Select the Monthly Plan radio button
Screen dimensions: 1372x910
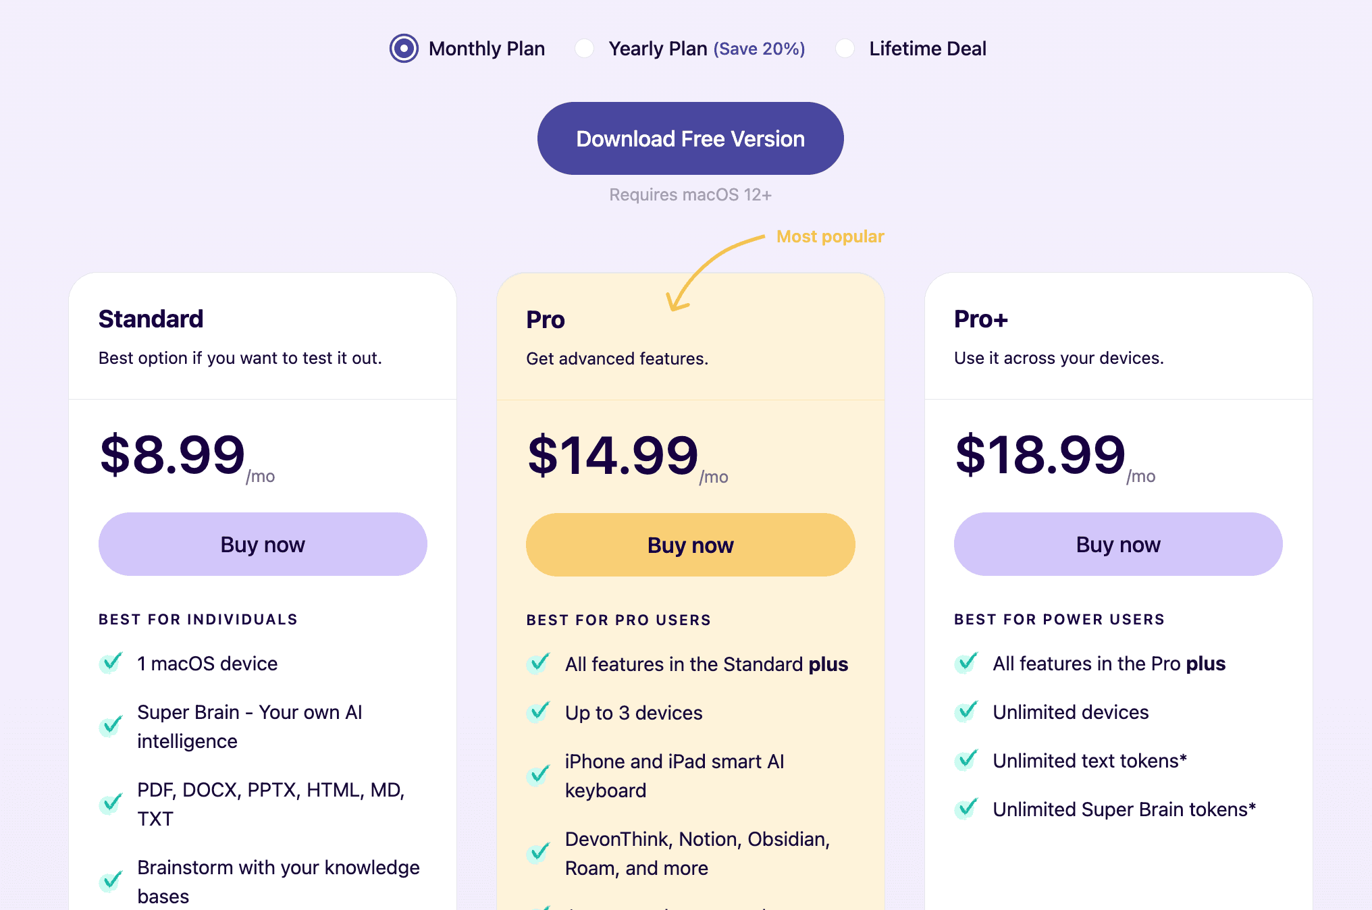click(x=404, y=48)
